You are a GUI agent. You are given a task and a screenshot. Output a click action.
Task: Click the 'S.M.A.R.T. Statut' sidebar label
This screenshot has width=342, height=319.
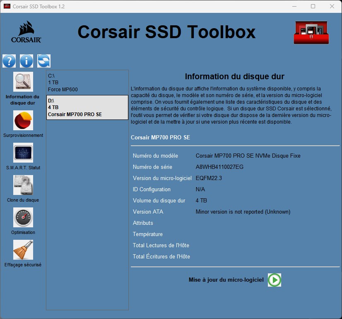[23, 168]
